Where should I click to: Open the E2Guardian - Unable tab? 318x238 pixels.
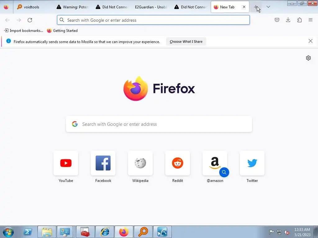coord(152,7)
